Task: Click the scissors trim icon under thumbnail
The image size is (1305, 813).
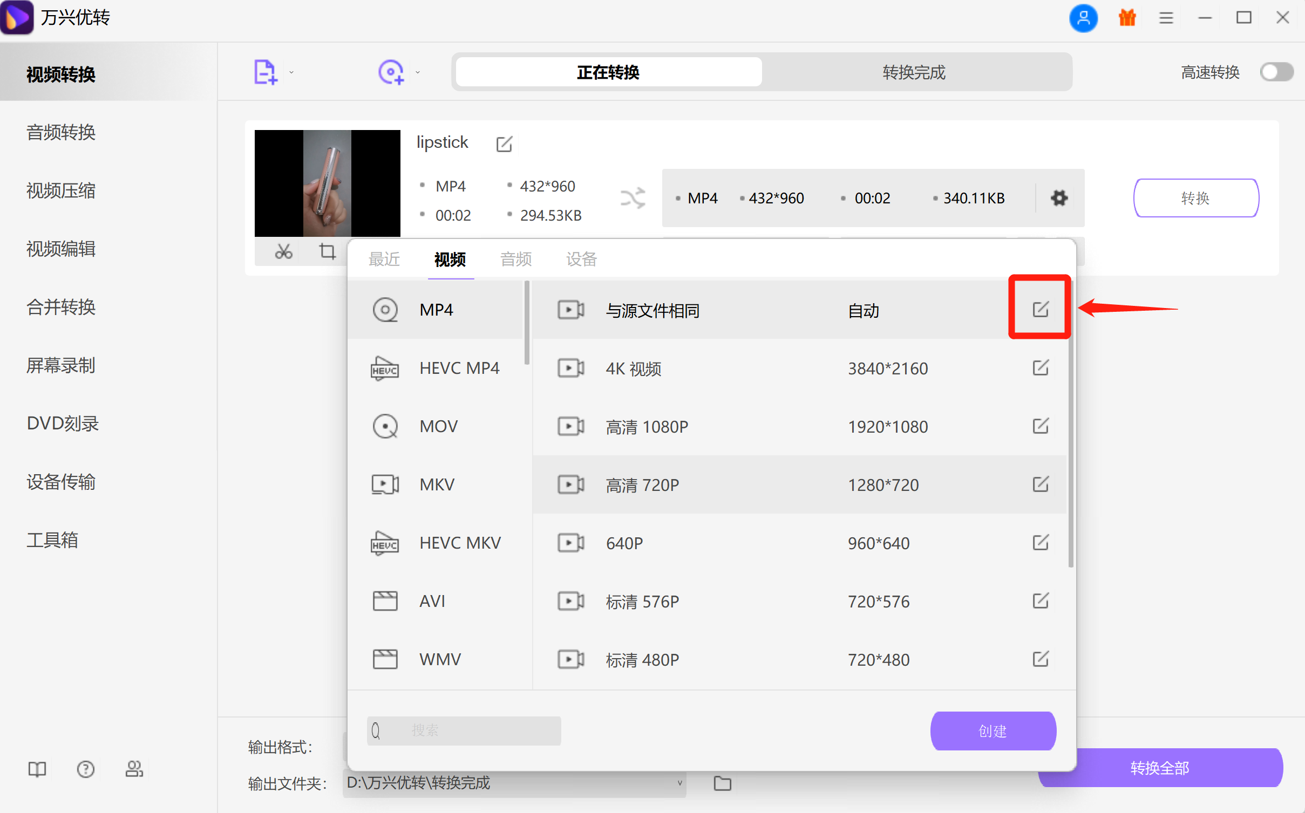Action: click(x=283, y=251)
